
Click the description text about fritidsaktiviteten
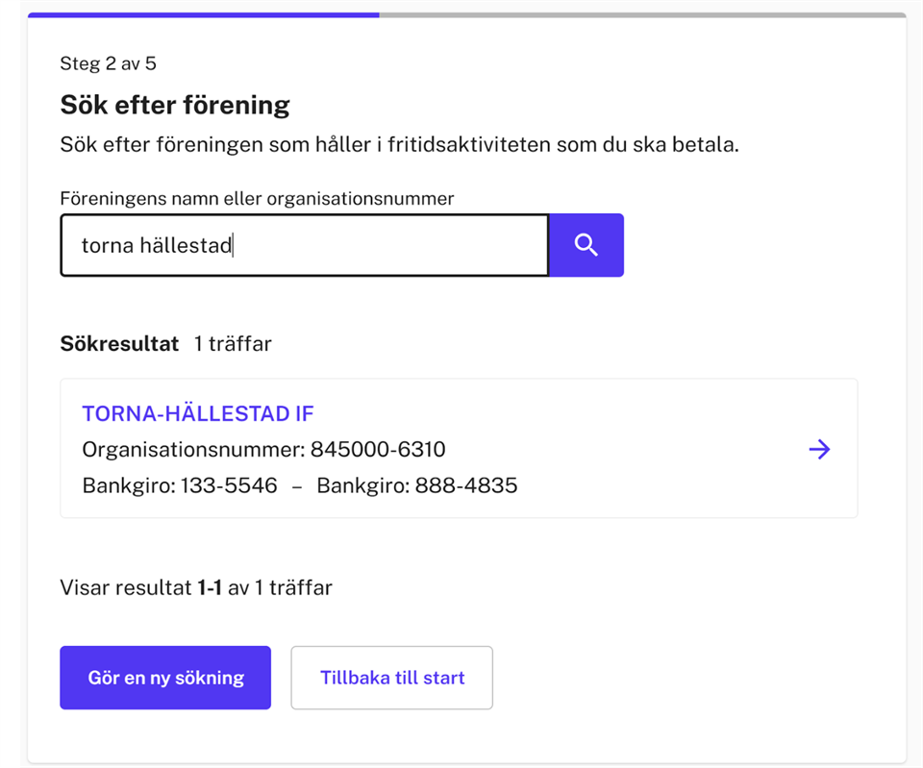click(x=399, y=145)
